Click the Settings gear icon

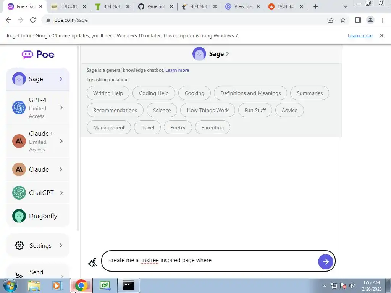19,245
